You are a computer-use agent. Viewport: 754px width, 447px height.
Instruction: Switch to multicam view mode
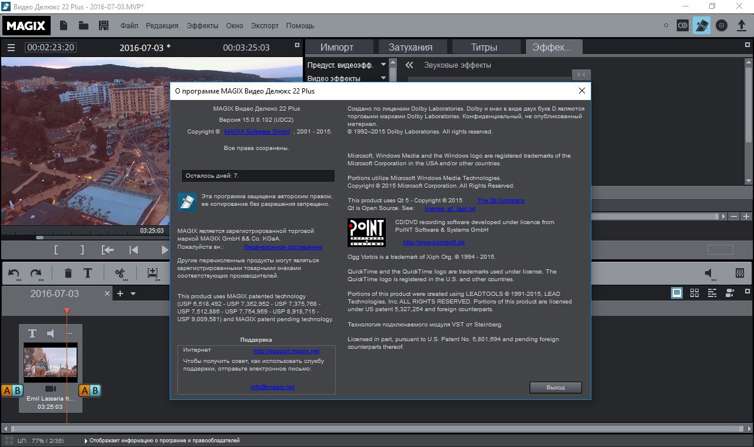(730, 293)
